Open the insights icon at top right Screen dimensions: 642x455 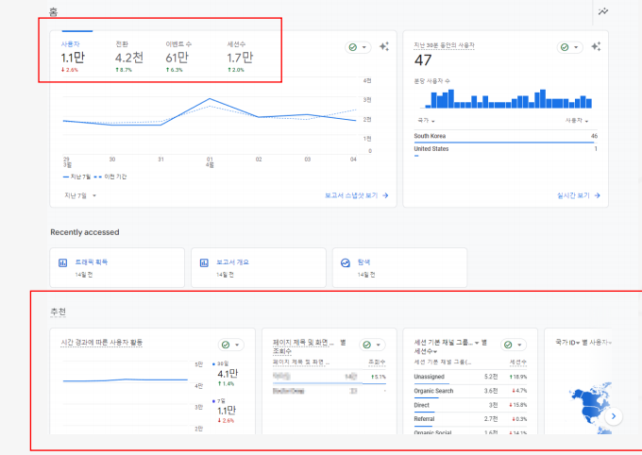603,11
